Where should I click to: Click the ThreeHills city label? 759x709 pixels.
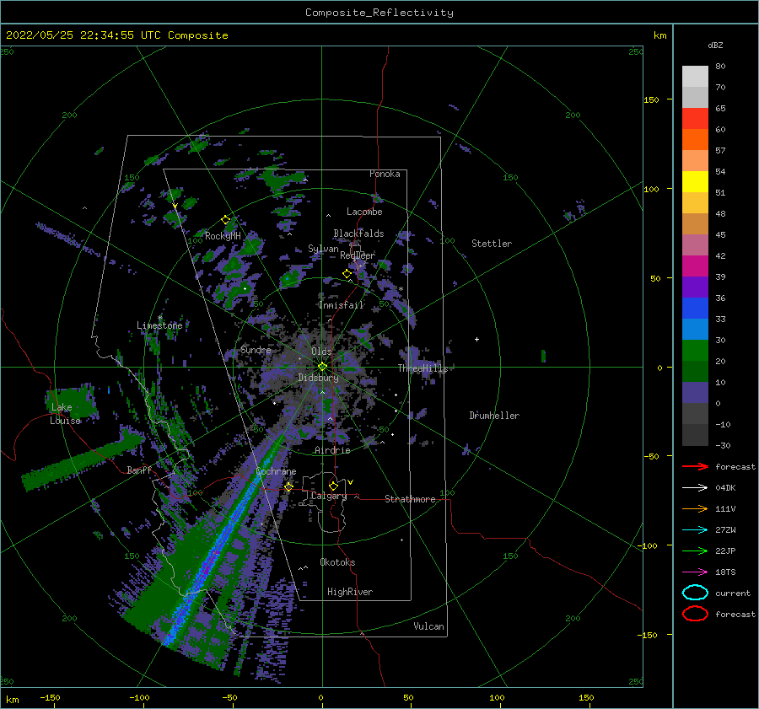point(423,368)
